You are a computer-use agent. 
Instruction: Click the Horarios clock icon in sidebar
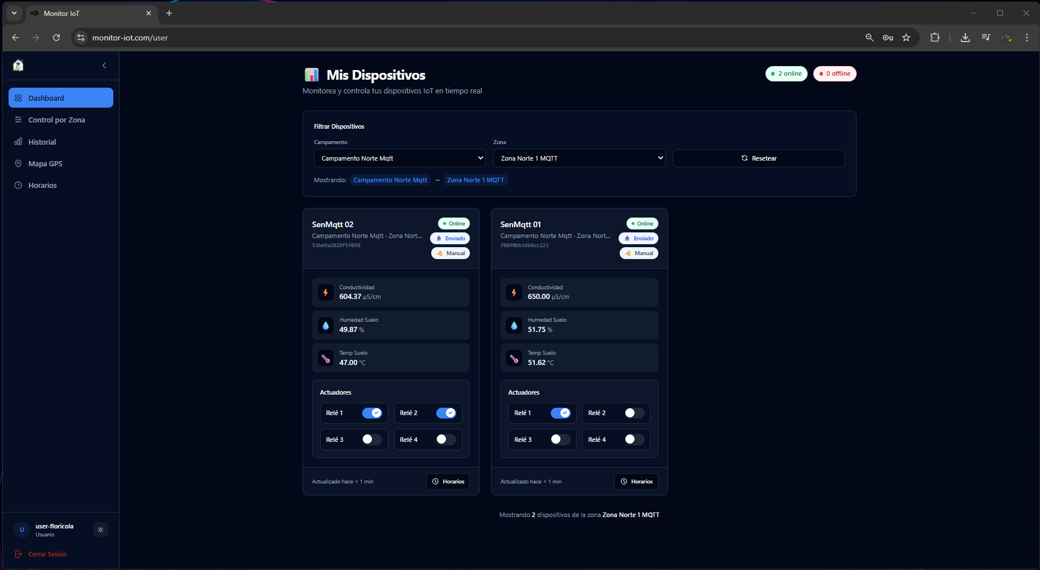pyautogui.click(x=19, y=185)
